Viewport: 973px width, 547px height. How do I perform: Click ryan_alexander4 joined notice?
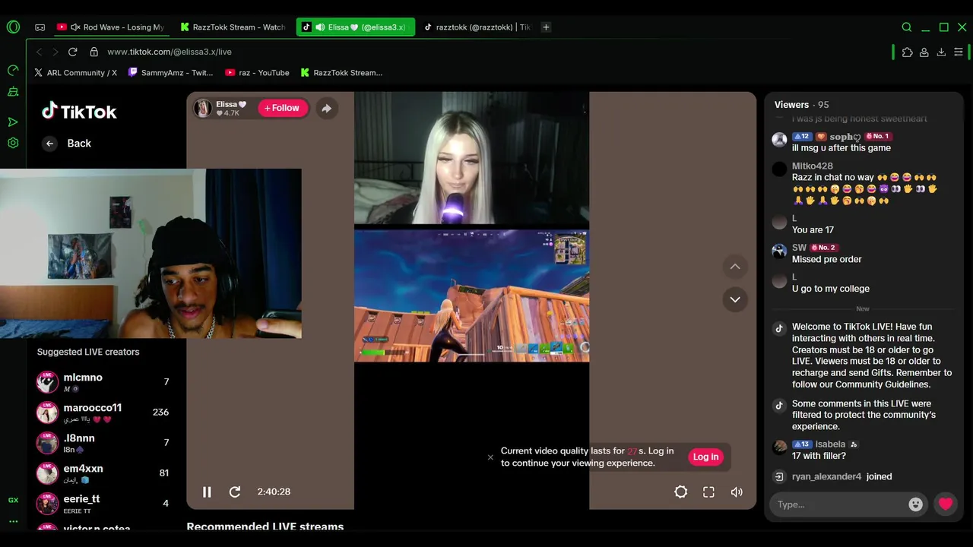coord(841,476)
